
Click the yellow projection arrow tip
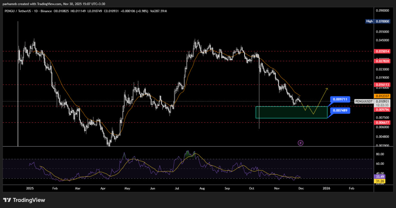(x=327, y=89)
